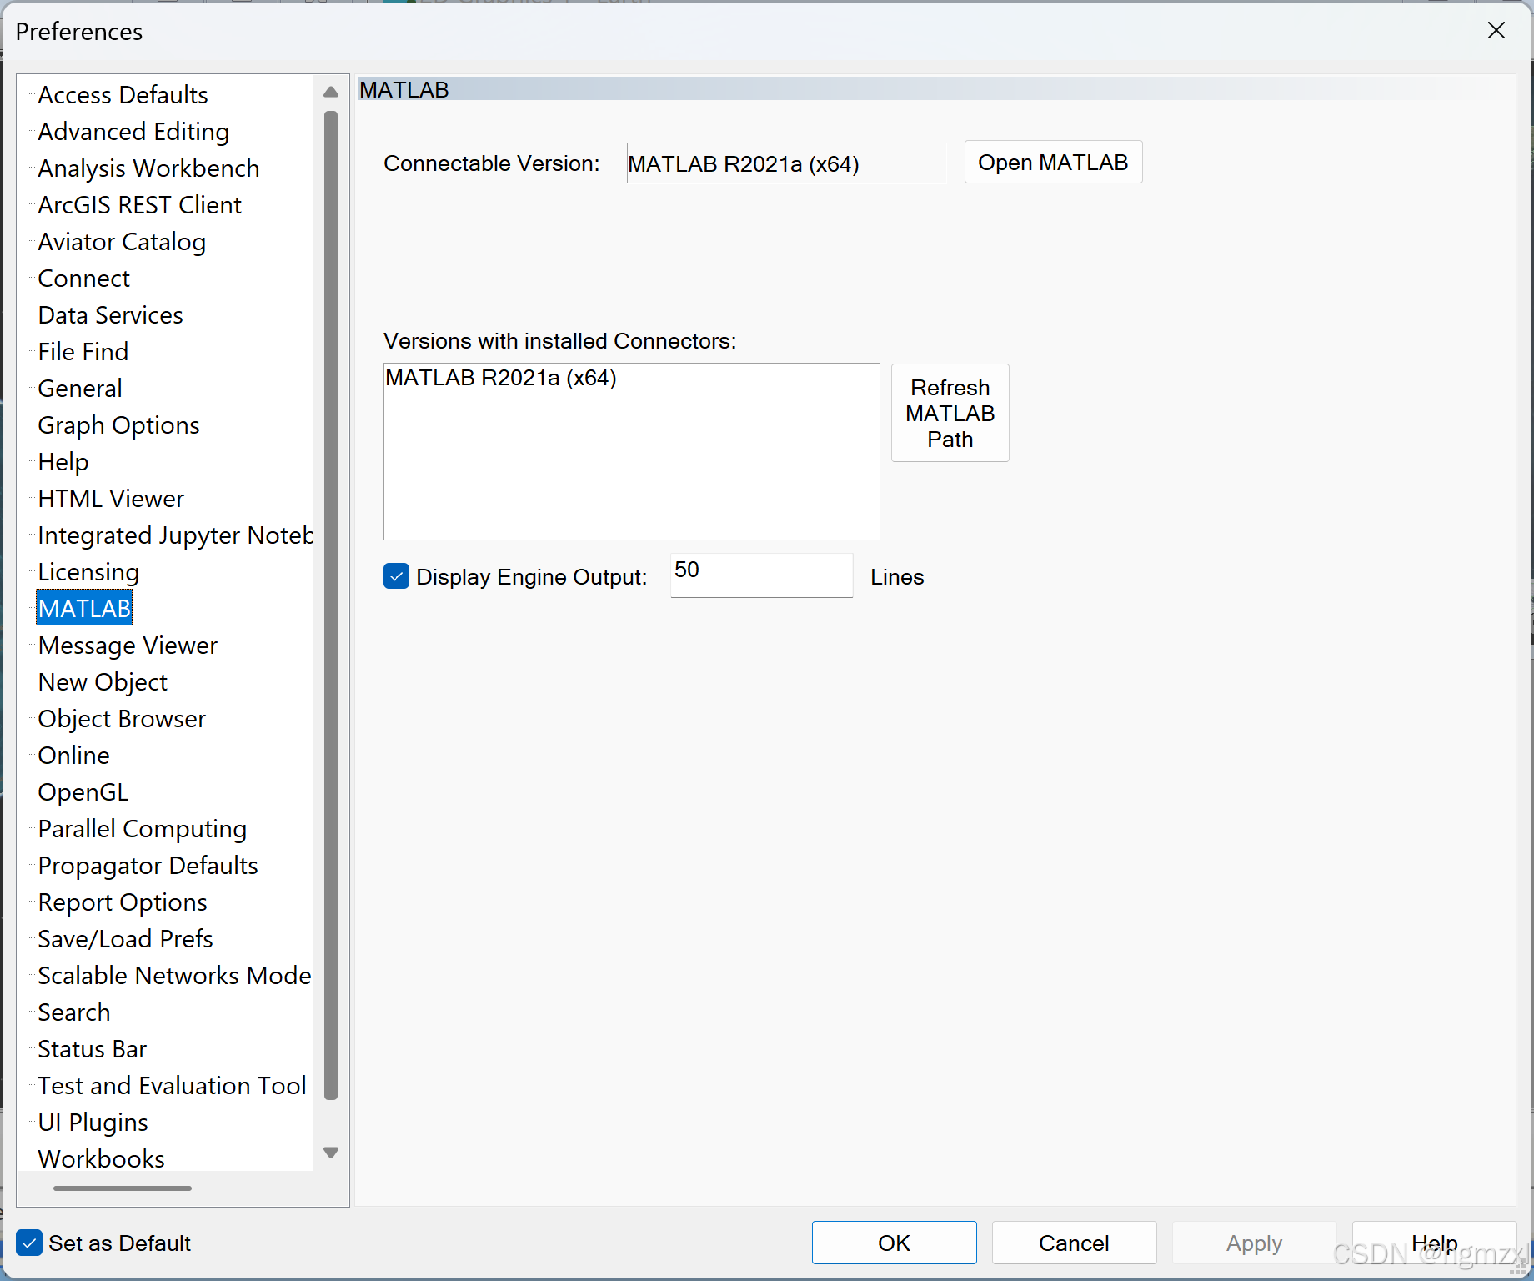Open Propagator Defaults preferences
This screenshot has height=1281, width=1534.
coord(148,866)
